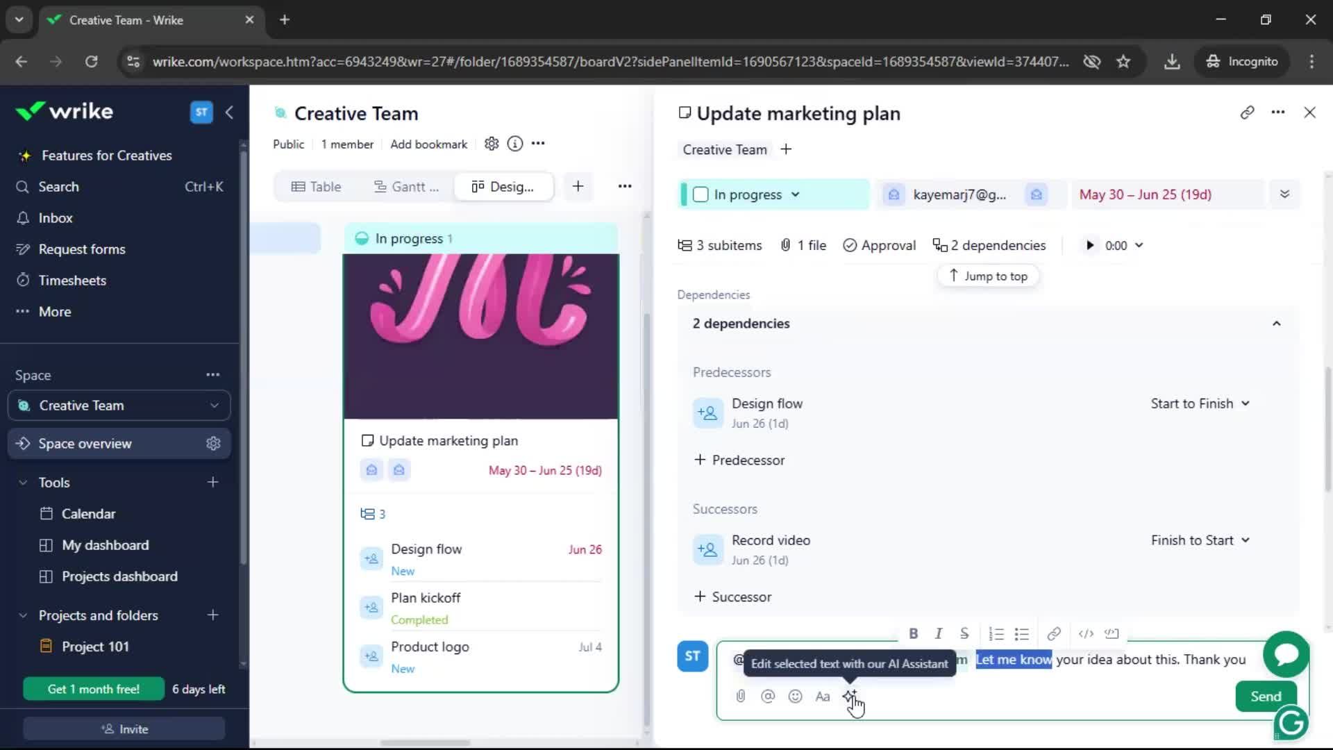Apply strikethrough formatting
The height and width of the screenshot is (750, 1333).
click(x=964, y=633)
